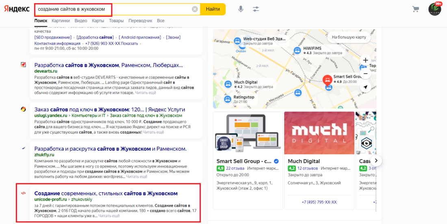Click map geolocation arrow button
Screen dimensions: 447x224
click(365, 87)
